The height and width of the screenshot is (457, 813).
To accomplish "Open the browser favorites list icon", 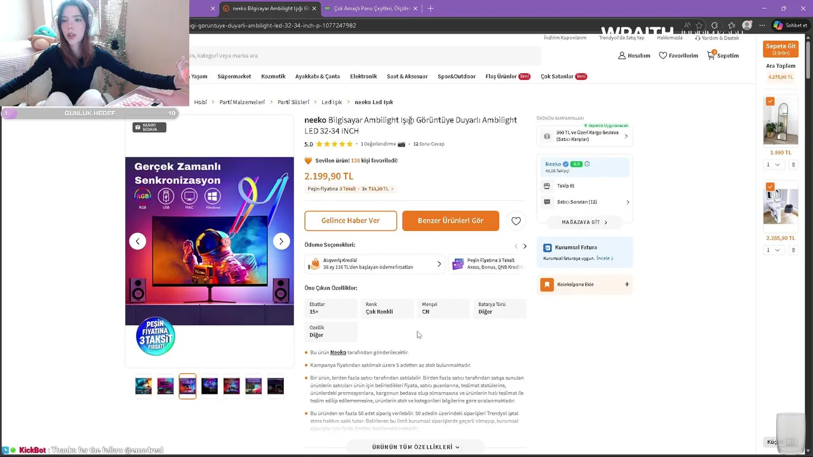I will (x=731, y=25).
